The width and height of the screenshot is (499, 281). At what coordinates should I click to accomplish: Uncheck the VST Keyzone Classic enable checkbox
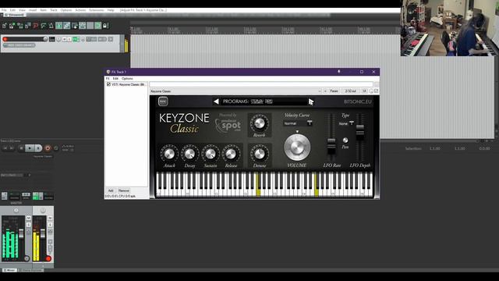pos(108,84)
